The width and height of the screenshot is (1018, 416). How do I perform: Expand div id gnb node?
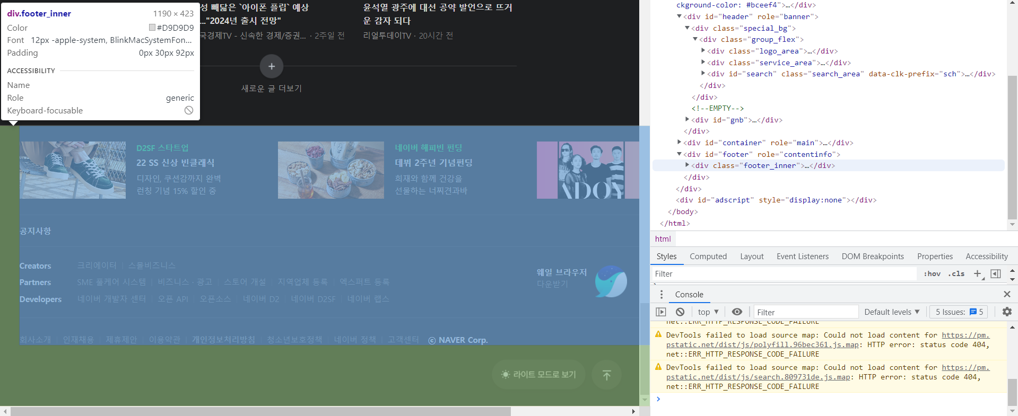tap(687, 120)
